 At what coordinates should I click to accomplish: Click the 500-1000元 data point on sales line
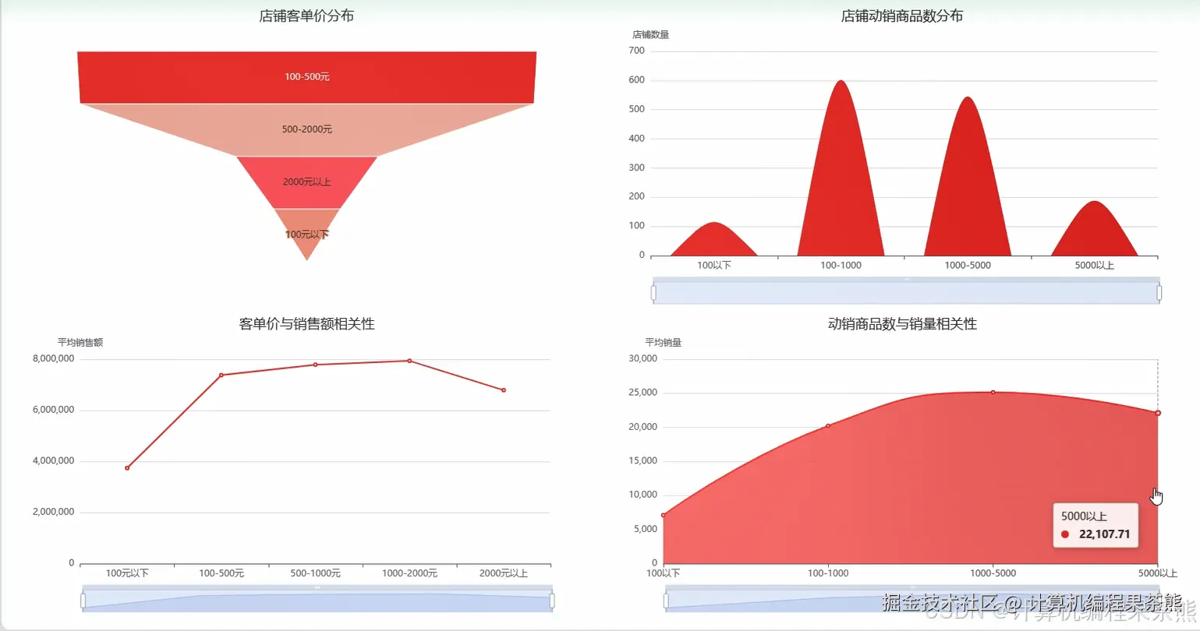[x=315, y=365]
